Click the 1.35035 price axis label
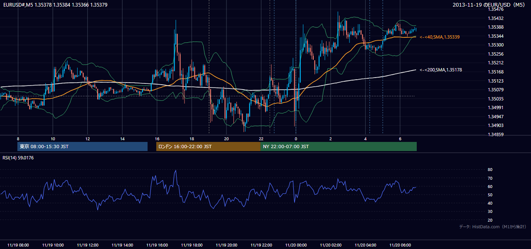The width and height of the screenshot is (531, 249). pyautogui.click(x=496, y=99)
